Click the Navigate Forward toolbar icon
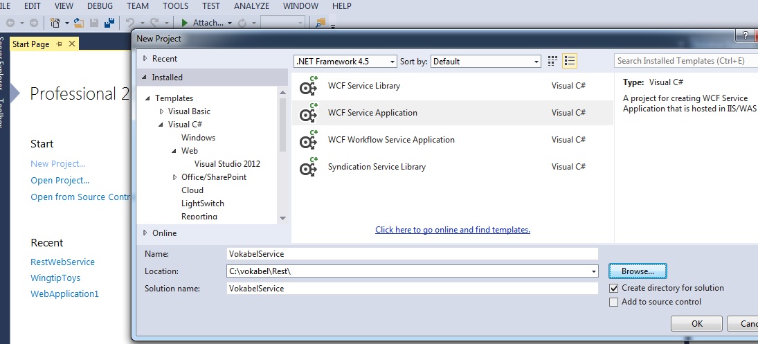This screenshot has width=758, height=344. 33,23
